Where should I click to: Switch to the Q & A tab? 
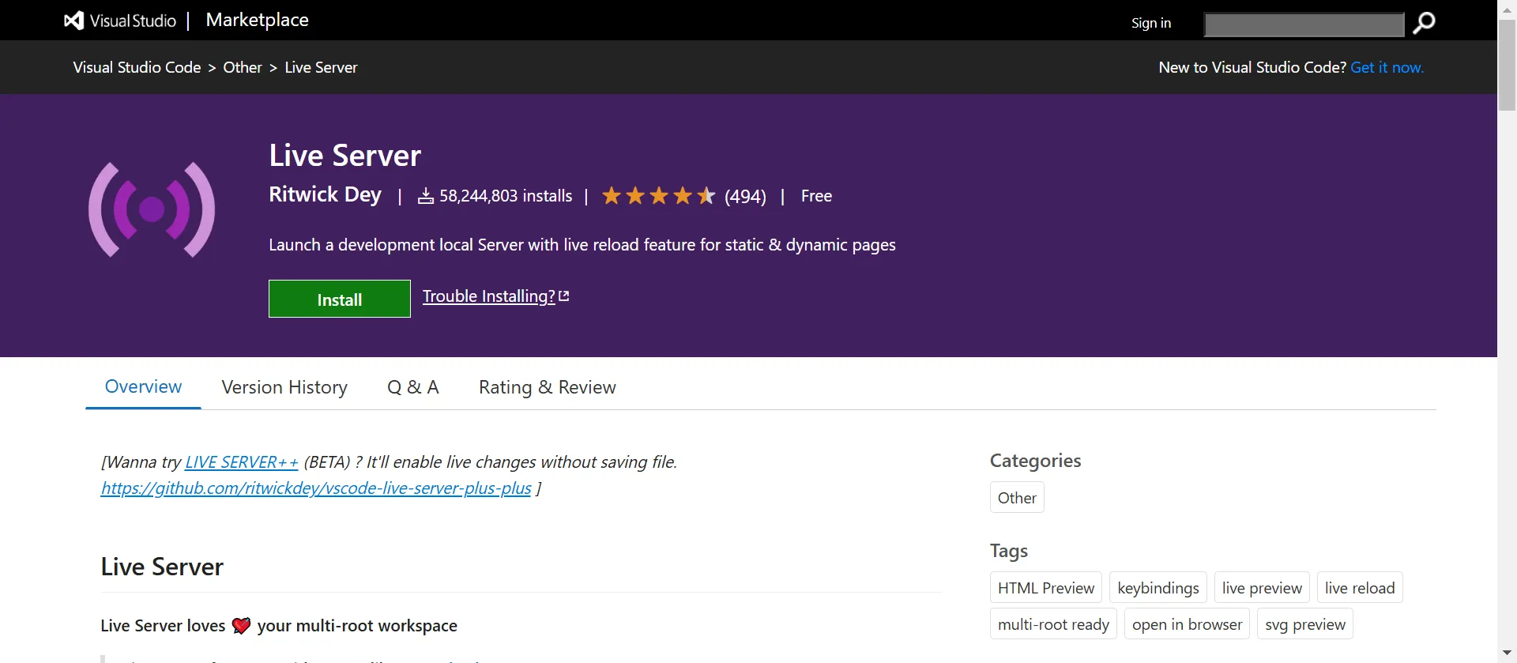tap(412, 387)
